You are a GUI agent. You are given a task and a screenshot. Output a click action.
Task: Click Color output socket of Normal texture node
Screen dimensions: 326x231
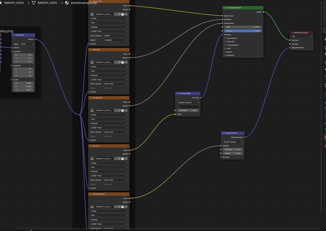[x=129, y=150]
